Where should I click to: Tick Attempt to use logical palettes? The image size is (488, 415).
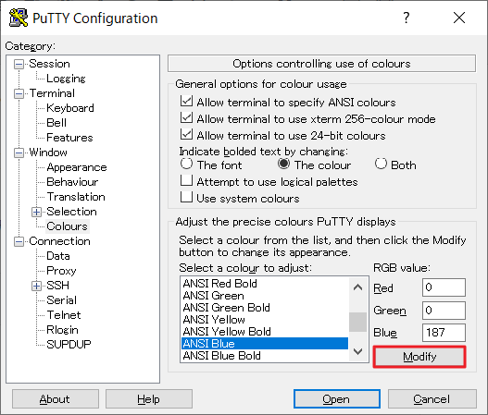(186, 180)
